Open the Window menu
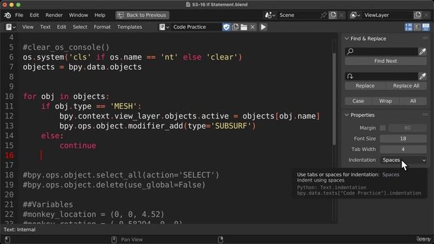 79,15
